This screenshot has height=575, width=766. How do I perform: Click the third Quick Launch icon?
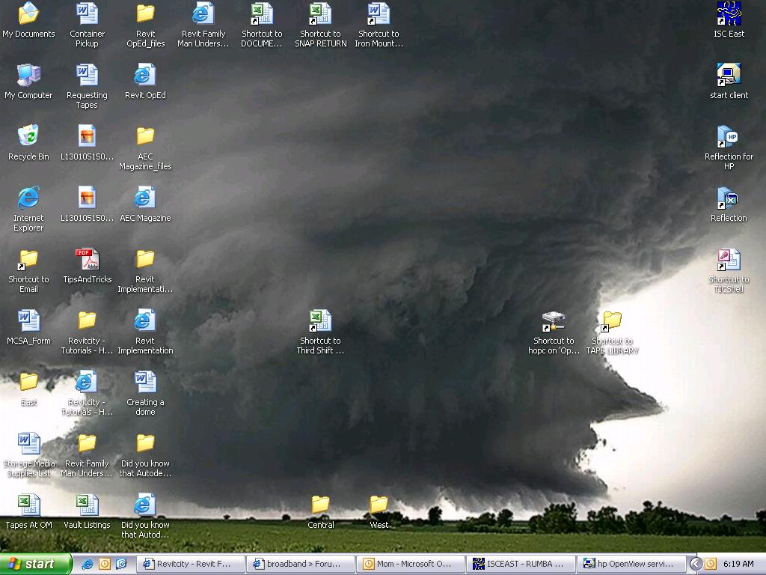(x=121, y=564)
